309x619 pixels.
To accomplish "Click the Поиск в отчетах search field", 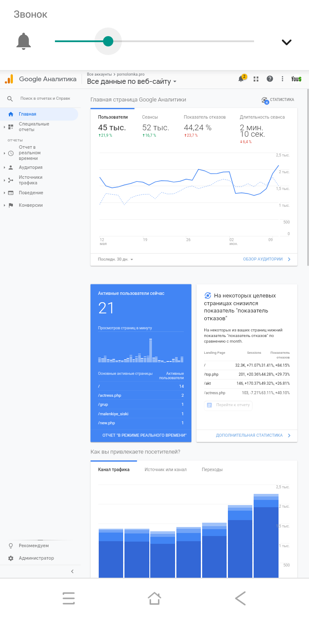I will coord(45,98).
